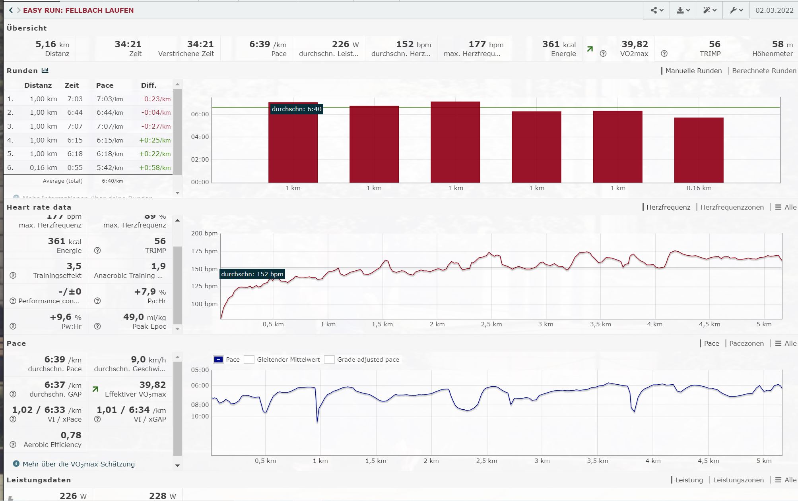798x501 pixels.
Task: Click help icon beside Aerobic Efficiency
Action: 13,445
